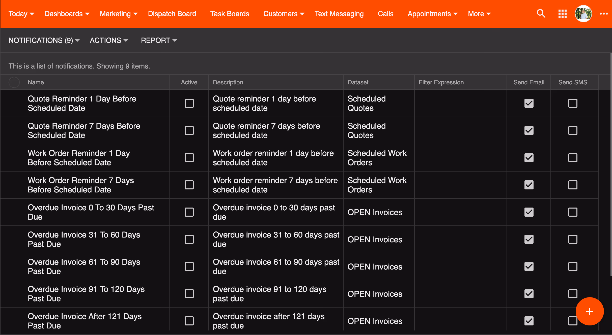This screenshot has height=335, width=612.
Task: Check Send SMS for Work Order Reminder 7 Days
Action: click(x=573, y=185)
